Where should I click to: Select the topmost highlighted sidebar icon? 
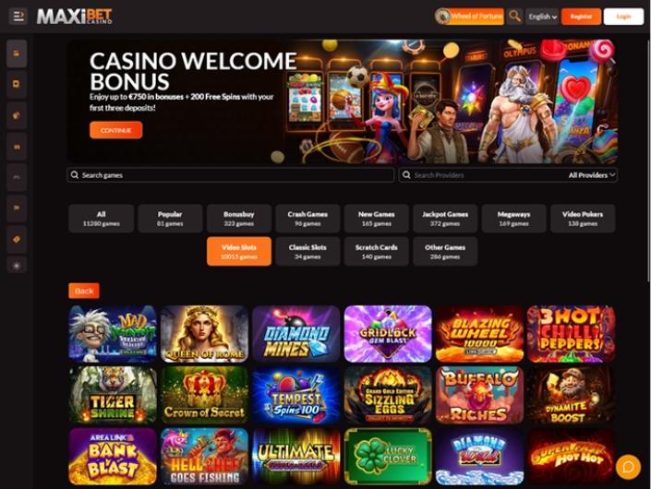[17, 54]
